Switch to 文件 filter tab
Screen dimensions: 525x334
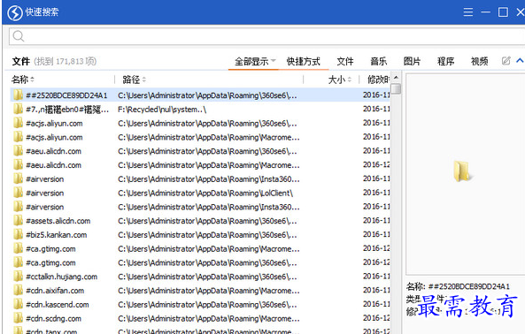tap(345, 61)
